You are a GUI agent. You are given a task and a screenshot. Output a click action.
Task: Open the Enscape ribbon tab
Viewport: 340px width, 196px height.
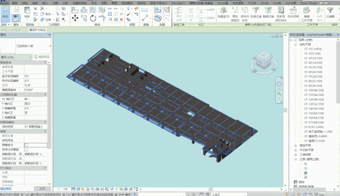point(178,3)
